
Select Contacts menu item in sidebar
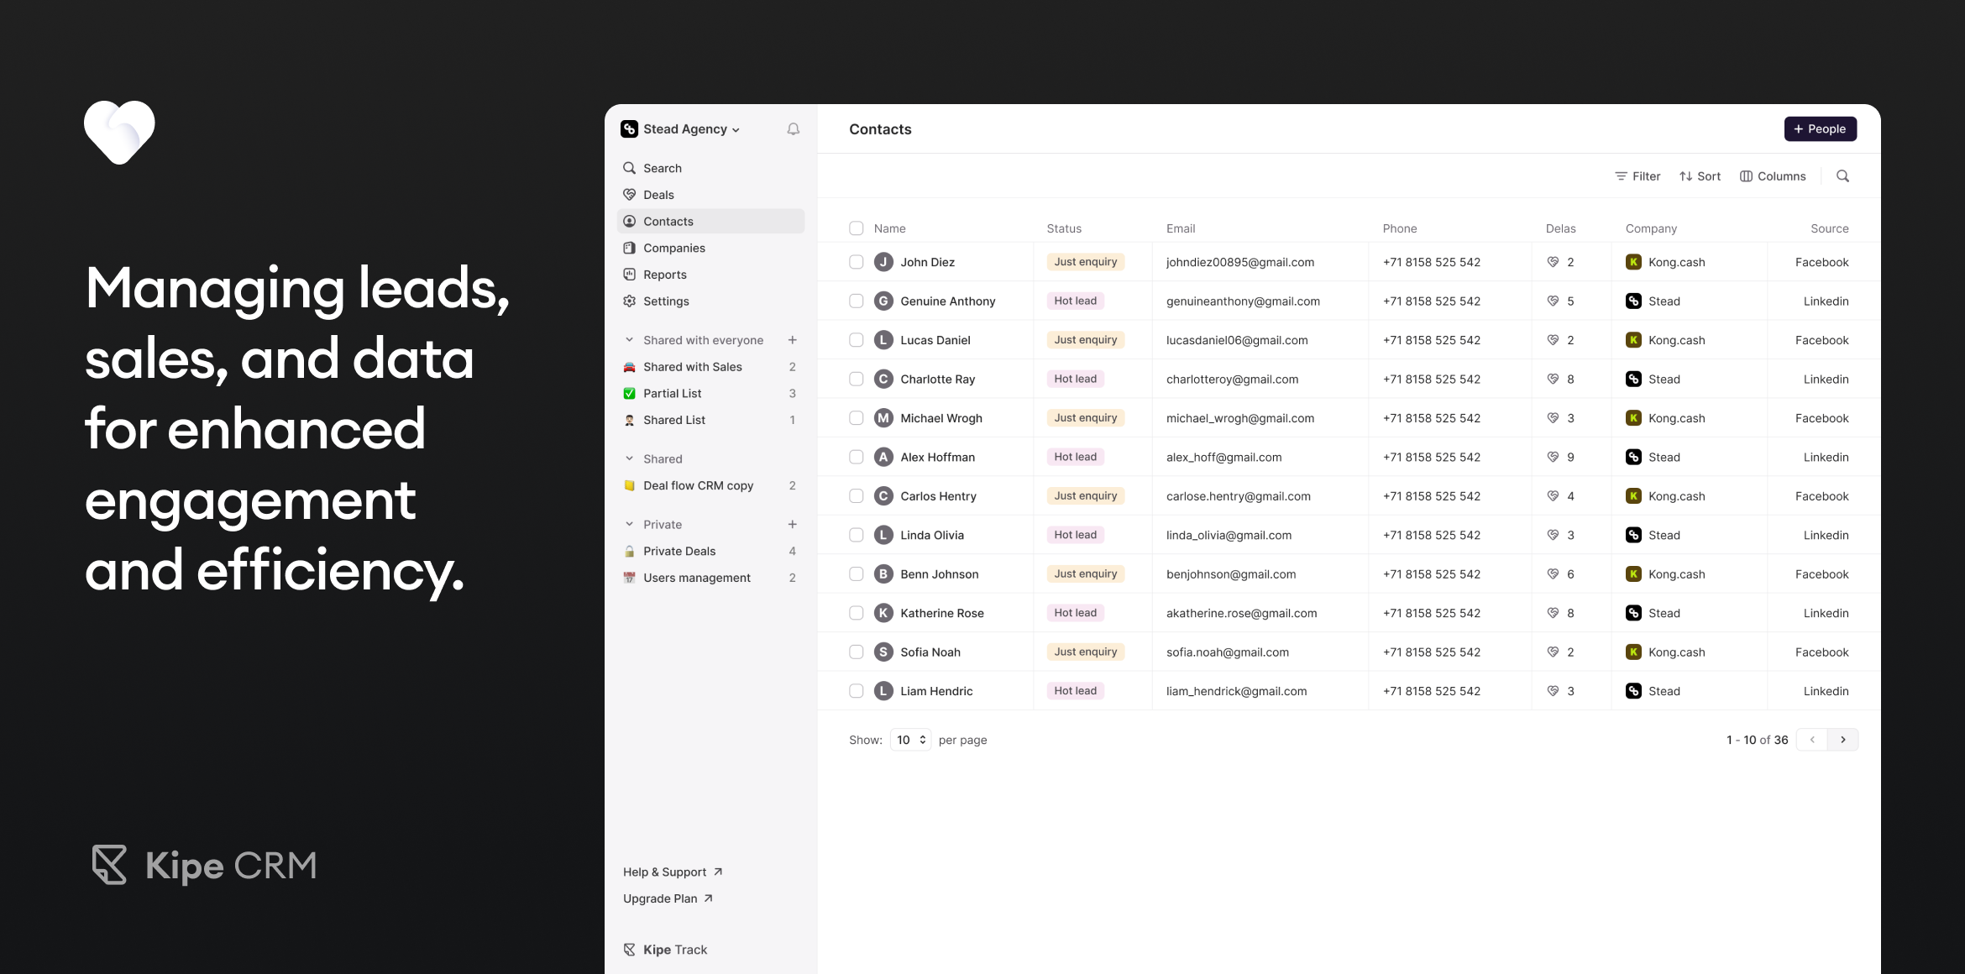668,221
